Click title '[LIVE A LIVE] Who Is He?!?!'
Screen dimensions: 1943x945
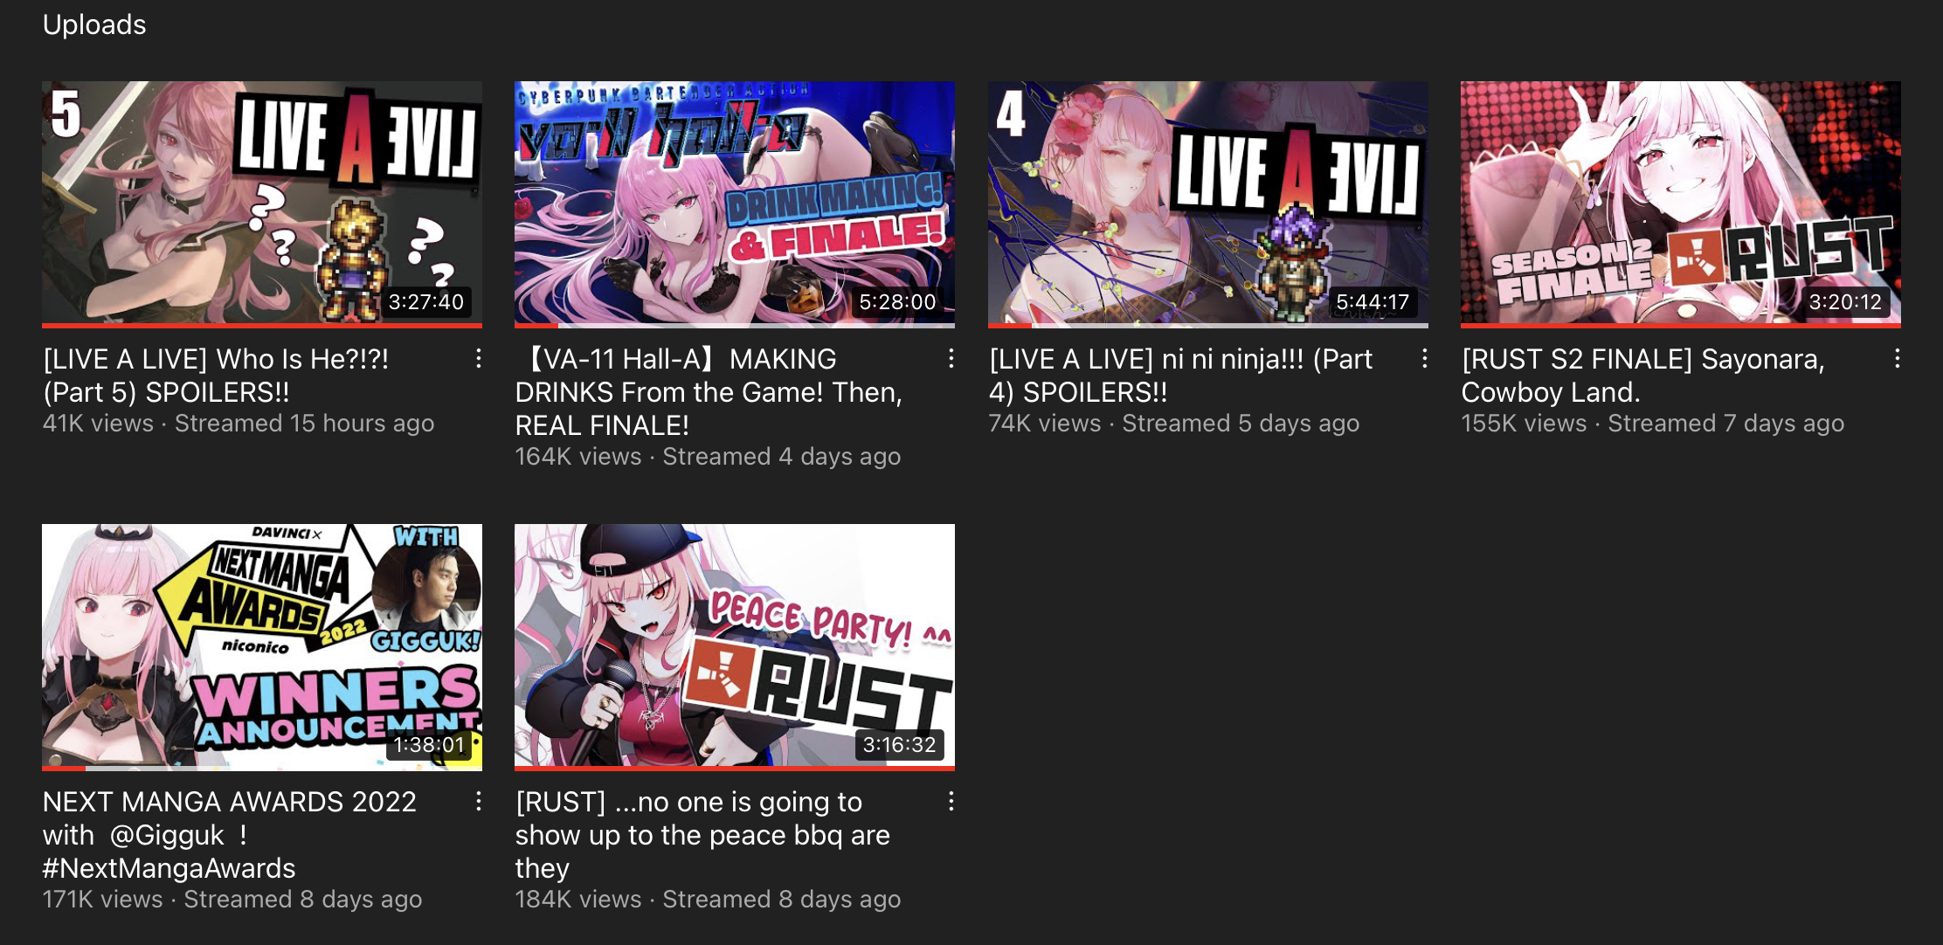coord(216,359)
